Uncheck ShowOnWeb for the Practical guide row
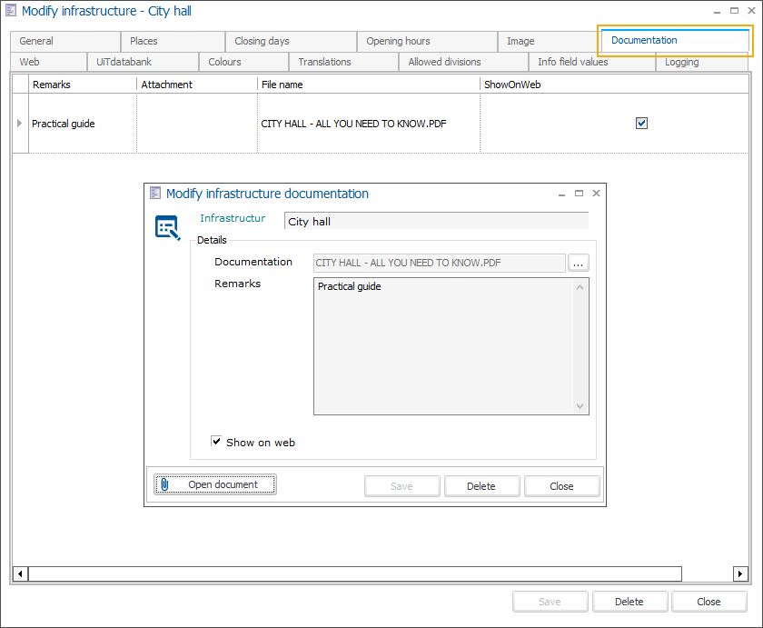 tap(642, 123)
